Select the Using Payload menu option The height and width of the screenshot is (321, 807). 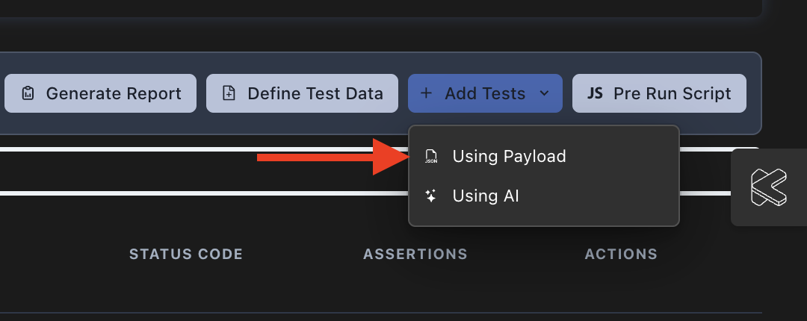click(509, 157)
